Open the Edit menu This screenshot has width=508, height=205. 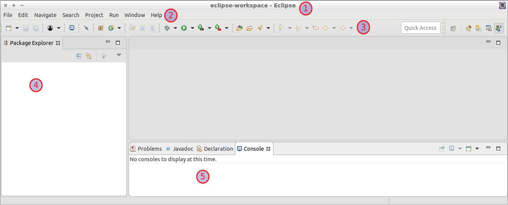pyautogui.click(x=23, y=15)
